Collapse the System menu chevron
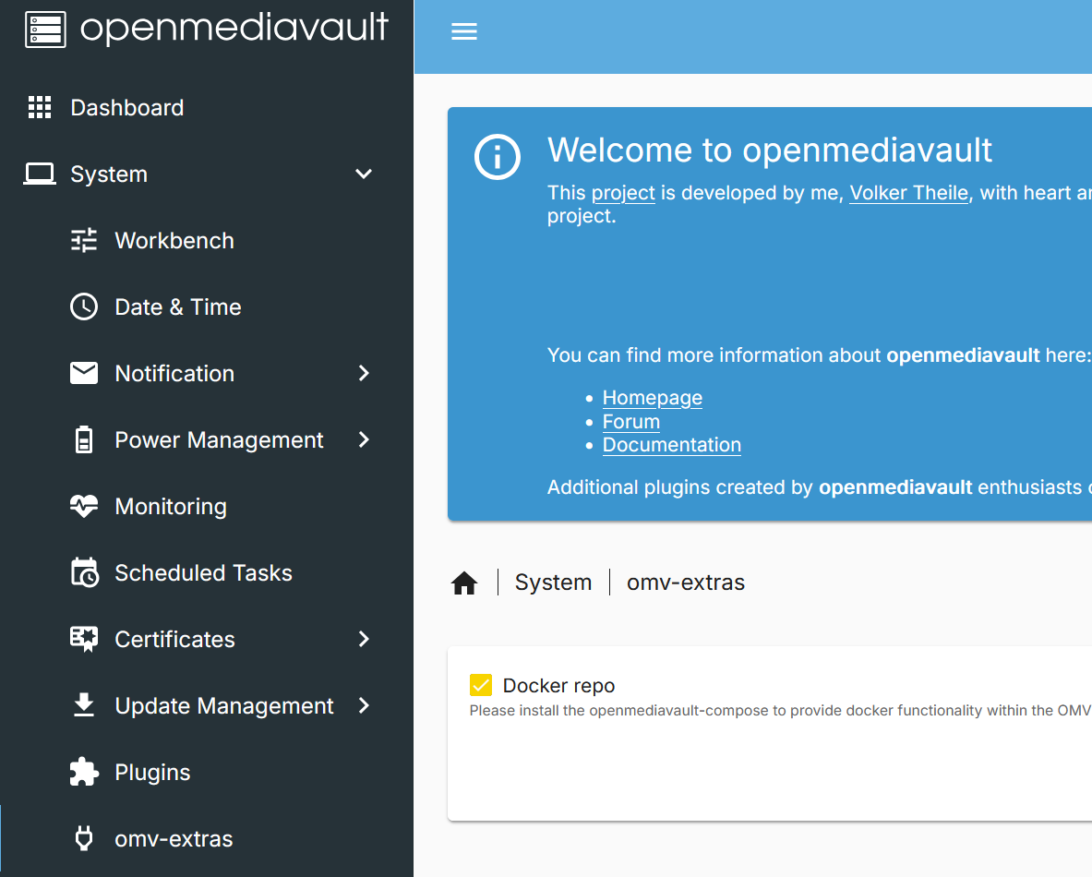The height and width of the screenshot is (877, 1092). point(364,174)
